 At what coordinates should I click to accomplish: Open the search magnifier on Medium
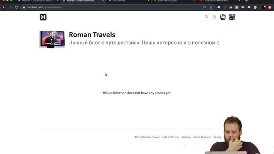(x=206, y=17)
